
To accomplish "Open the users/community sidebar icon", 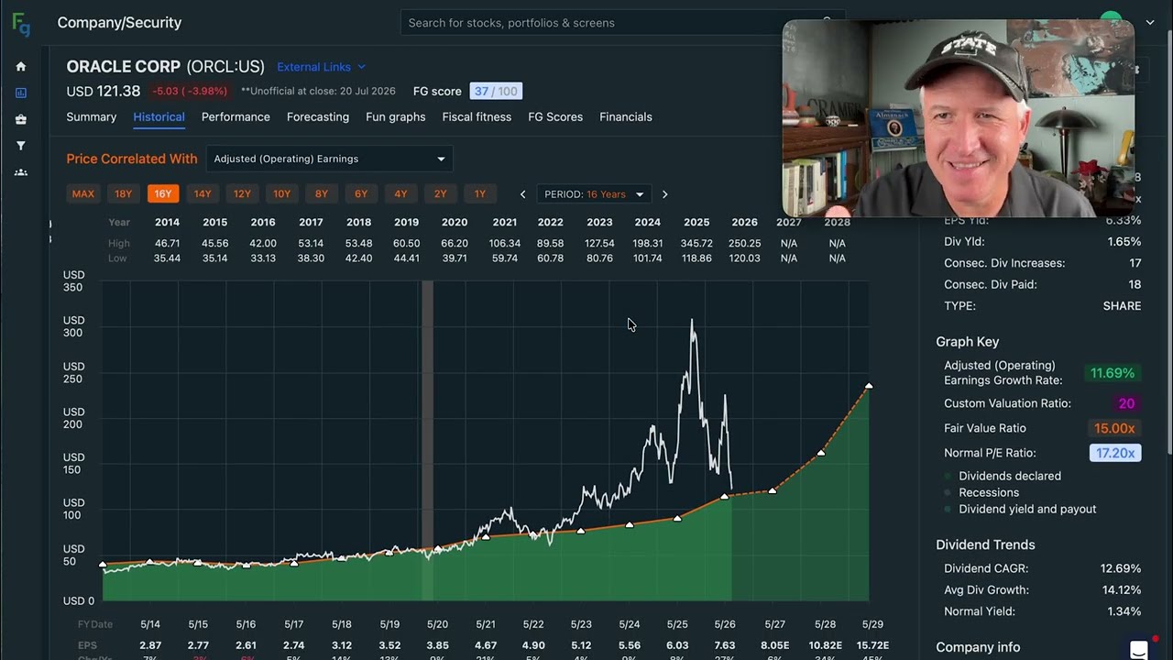I will click(x=21, y=172).
